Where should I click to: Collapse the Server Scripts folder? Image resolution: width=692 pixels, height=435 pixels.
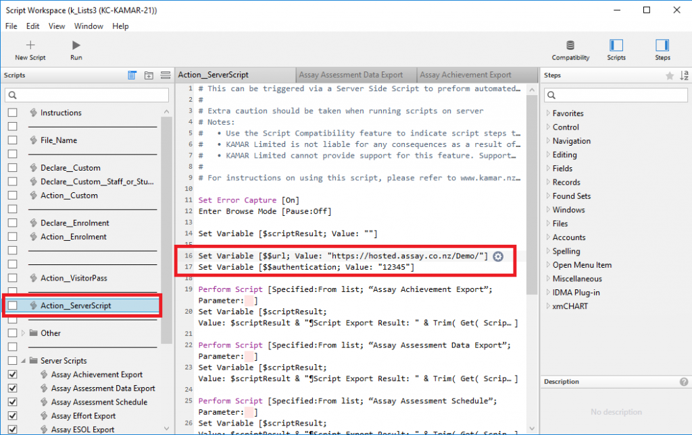click(x=24, y=361)
